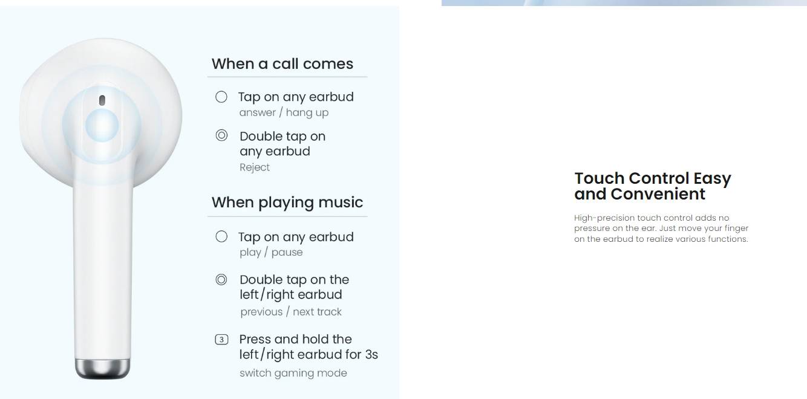
Task: Click the "switch gaming mode" caption
Action: tap(293, 373)
